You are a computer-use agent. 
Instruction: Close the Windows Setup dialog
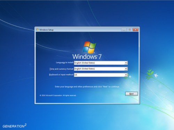coord(135,30)
